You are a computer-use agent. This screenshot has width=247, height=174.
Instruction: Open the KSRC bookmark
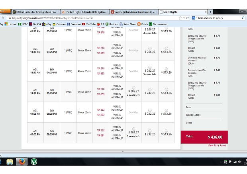tap(23, 24)
